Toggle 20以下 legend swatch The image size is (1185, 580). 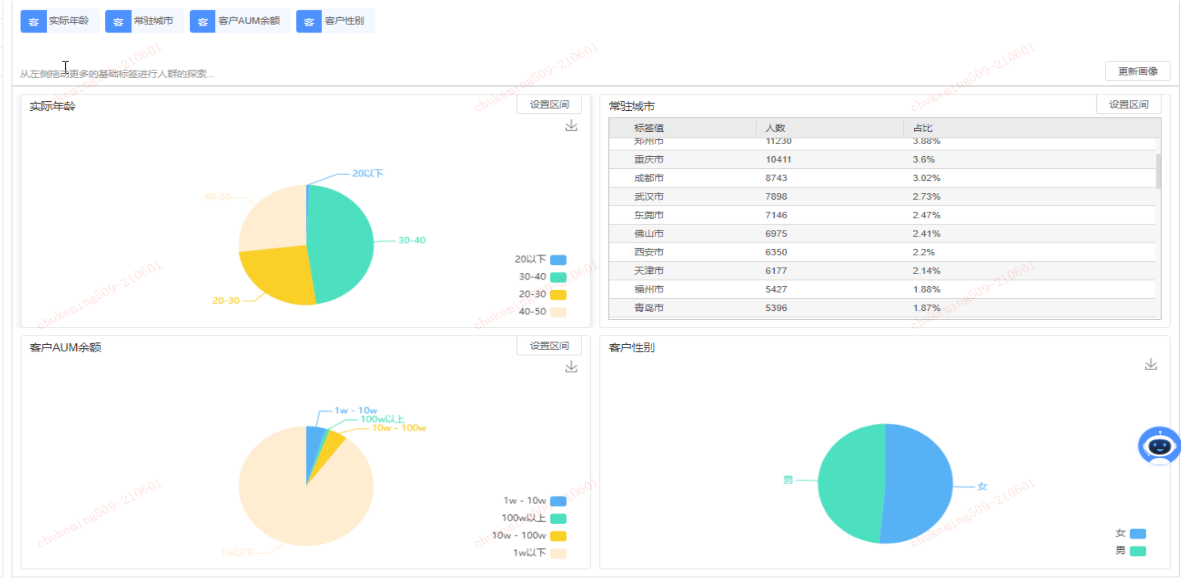click(558, 259)
